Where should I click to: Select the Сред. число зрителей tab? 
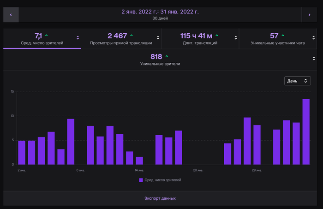[x=42, y=39]
